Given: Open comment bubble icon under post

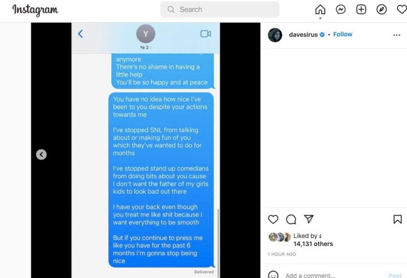Looking at the screenshot, I should [291, 219].
